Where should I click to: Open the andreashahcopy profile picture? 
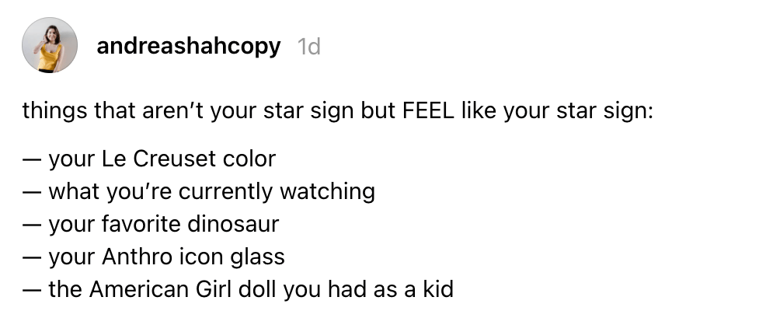pyautogui.click(x=50, y=45)
